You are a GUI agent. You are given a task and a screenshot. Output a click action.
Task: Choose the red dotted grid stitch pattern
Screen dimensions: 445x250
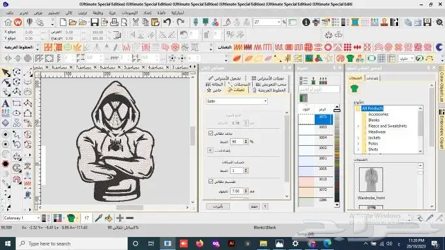[x=348, y=47]
